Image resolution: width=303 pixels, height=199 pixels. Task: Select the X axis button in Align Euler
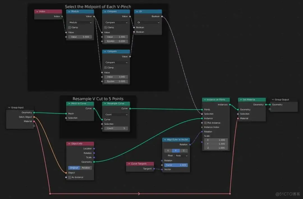click(168, 151)
